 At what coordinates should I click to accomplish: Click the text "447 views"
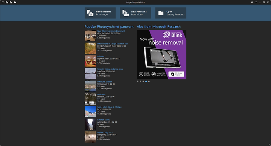pyautogui.click(x=101, y=61)
